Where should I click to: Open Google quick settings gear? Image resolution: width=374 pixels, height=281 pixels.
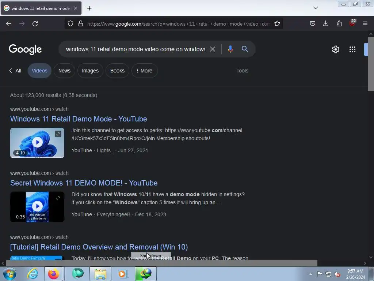click(x=335, y=49)
